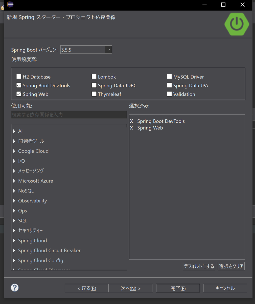Expand the NoSQL category
Screen dimensions: 255x304
(x=14, y=191)
